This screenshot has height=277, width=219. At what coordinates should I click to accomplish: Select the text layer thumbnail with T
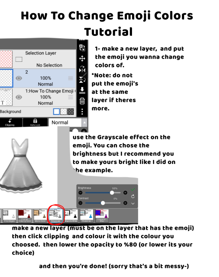6,97
